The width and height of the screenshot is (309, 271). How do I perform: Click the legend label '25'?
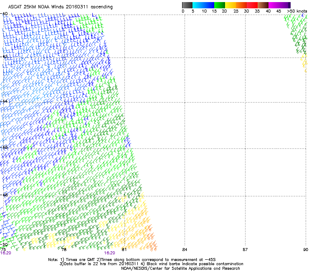[236, 11]
